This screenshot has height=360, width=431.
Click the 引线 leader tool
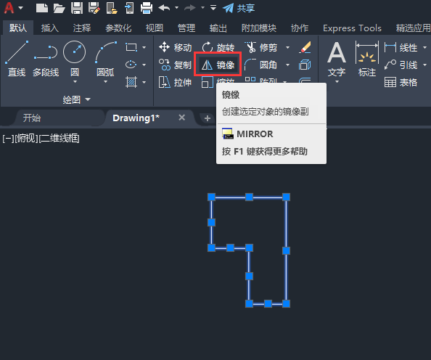coord(401,65)
